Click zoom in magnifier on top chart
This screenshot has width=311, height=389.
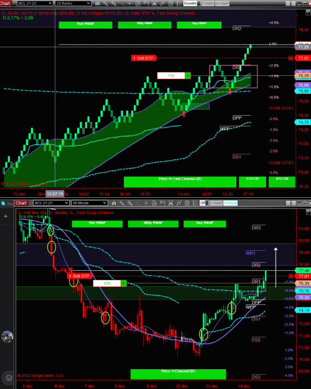click(x=113, y=4)
